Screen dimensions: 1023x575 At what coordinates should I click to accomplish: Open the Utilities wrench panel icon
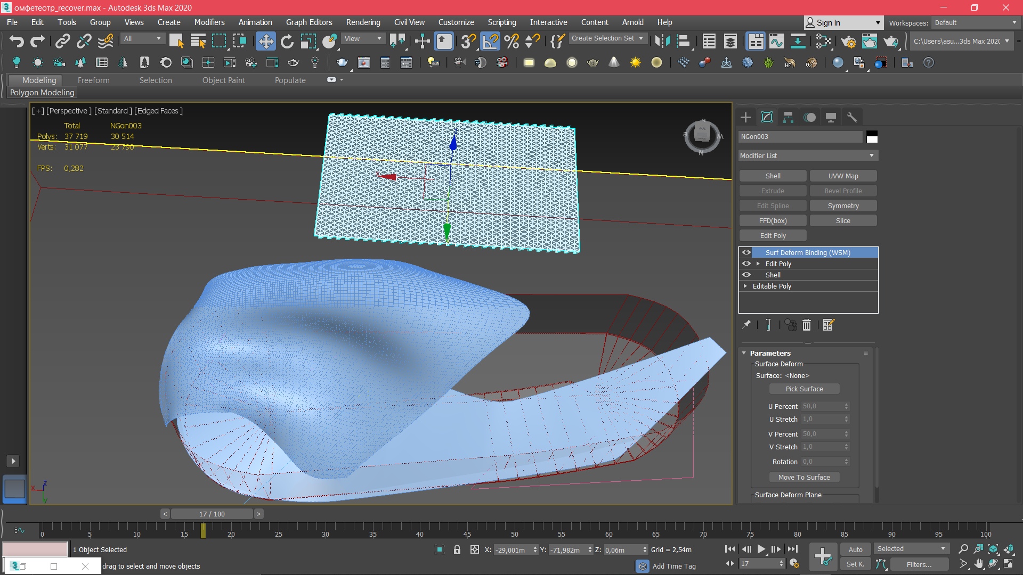(852, 117)
